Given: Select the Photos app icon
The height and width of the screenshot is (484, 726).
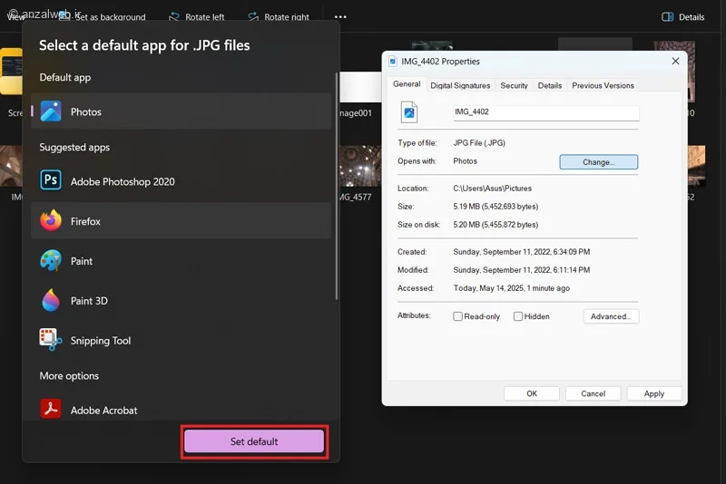Looking at the screenshot, I should pyautogui.click(x=51, y=111).
